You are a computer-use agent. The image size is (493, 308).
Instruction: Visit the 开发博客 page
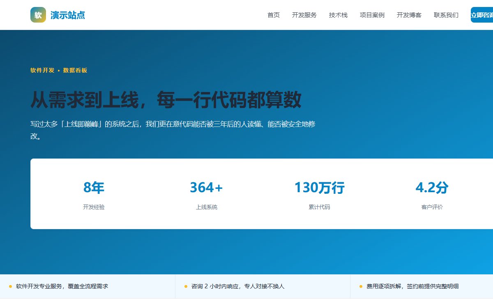click(x=409, y=15)
